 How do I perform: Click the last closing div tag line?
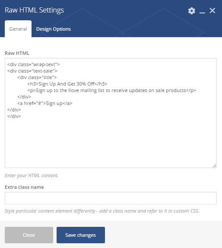pyautogui.click(x=14, y=116)
